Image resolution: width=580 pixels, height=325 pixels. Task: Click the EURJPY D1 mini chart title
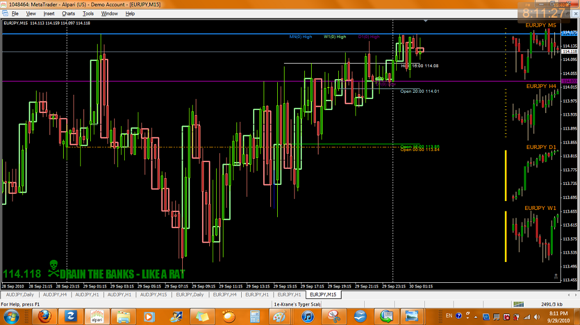click(541, 147)
